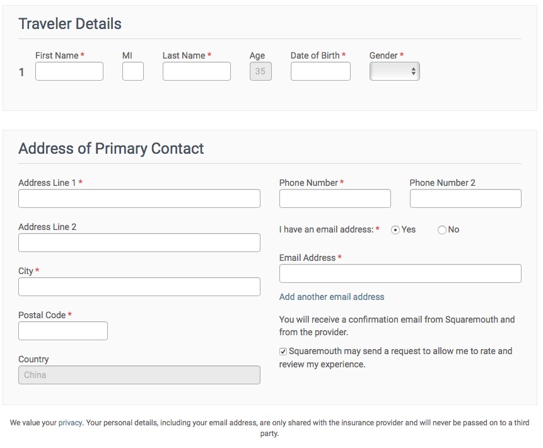Select the No email radio button
This screenshot has height=448, width=543.
pyautogui.click(x=442, y=230)
